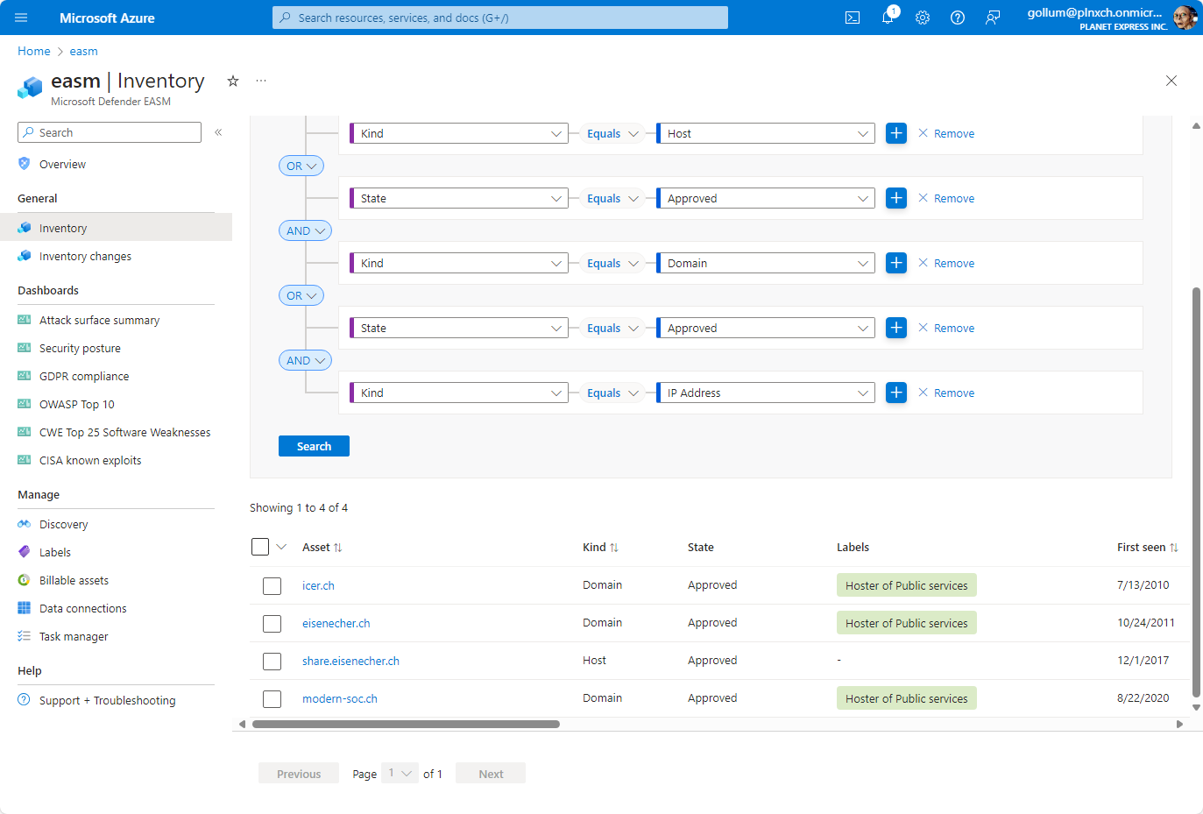Screen dimensions: 1203x814
Task: Open the notifications bell
Action: 888,18
